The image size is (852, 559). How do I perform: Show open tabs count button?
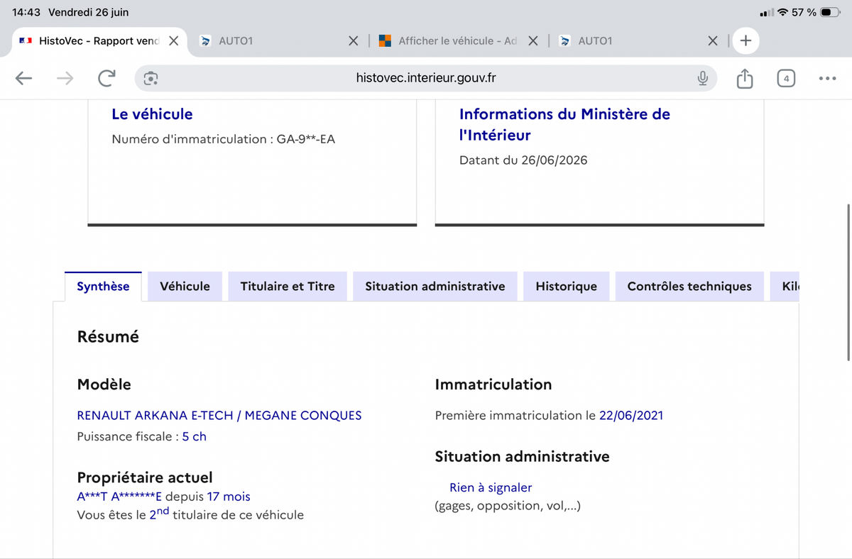786,78
